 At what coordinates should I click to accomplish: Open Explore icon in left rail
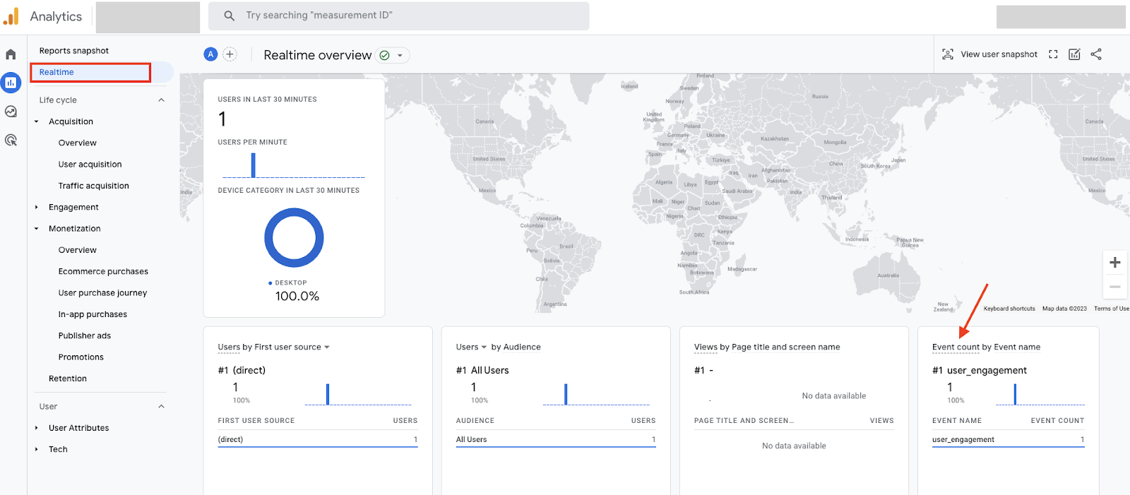(x=11, y=112)
